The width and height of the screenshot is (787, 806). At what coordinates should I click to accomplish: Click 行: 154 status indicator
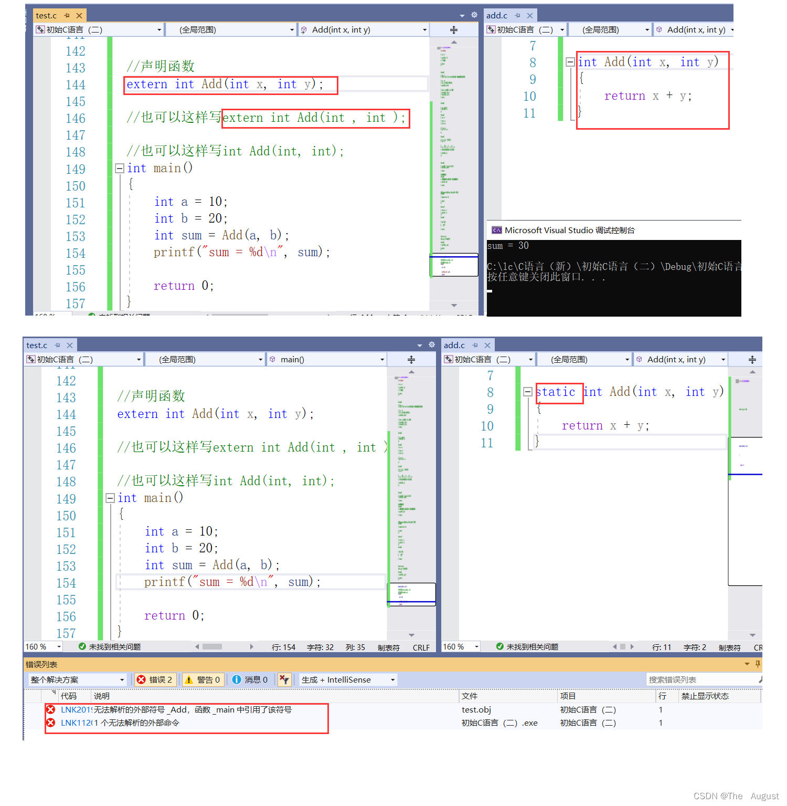point(283,647)
